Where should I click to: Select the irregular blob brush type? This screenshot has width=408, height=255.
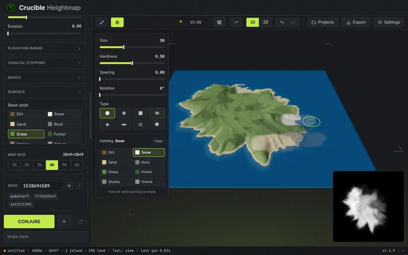pos(157,125)
